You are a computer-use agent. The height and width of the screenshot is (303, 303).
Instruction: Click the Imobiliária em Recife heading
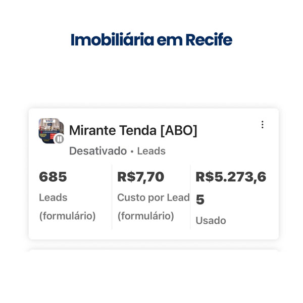(x=151, y=40)
